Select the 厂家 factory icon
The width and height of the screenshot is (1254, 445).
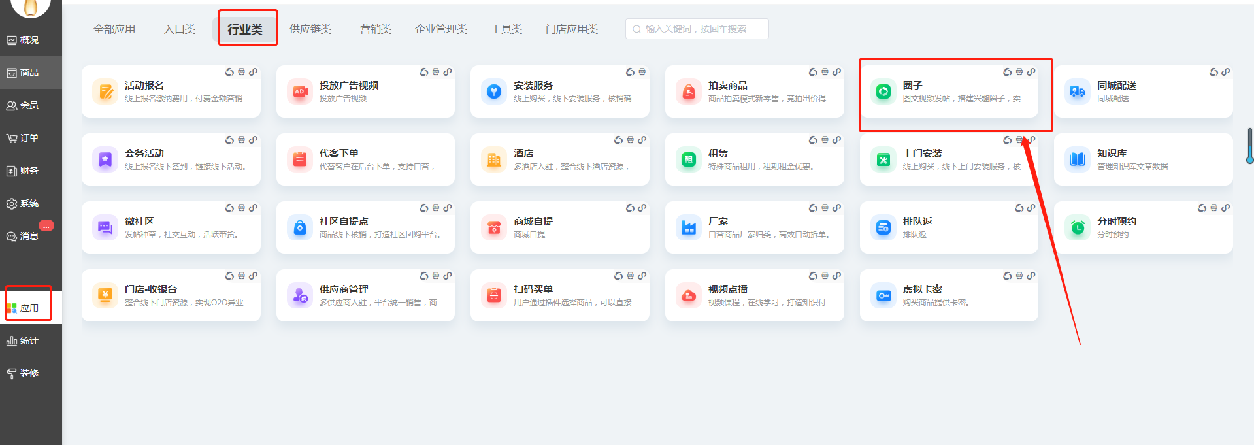click(689, 227)
